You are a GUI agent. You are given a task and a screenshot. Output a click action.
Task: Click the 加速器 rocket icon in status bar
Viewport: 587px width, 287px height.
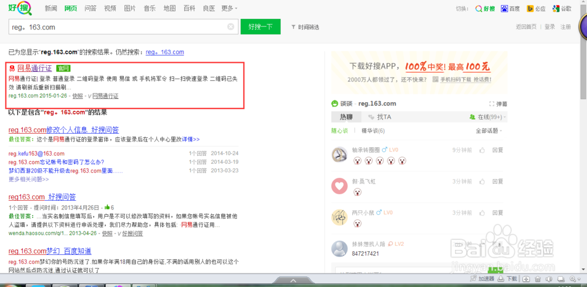[473, 279]
